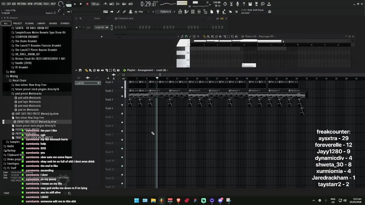Toggle mute LED for Track 3
The height and width of the screenshot is (205, 365).
[122, 105]
